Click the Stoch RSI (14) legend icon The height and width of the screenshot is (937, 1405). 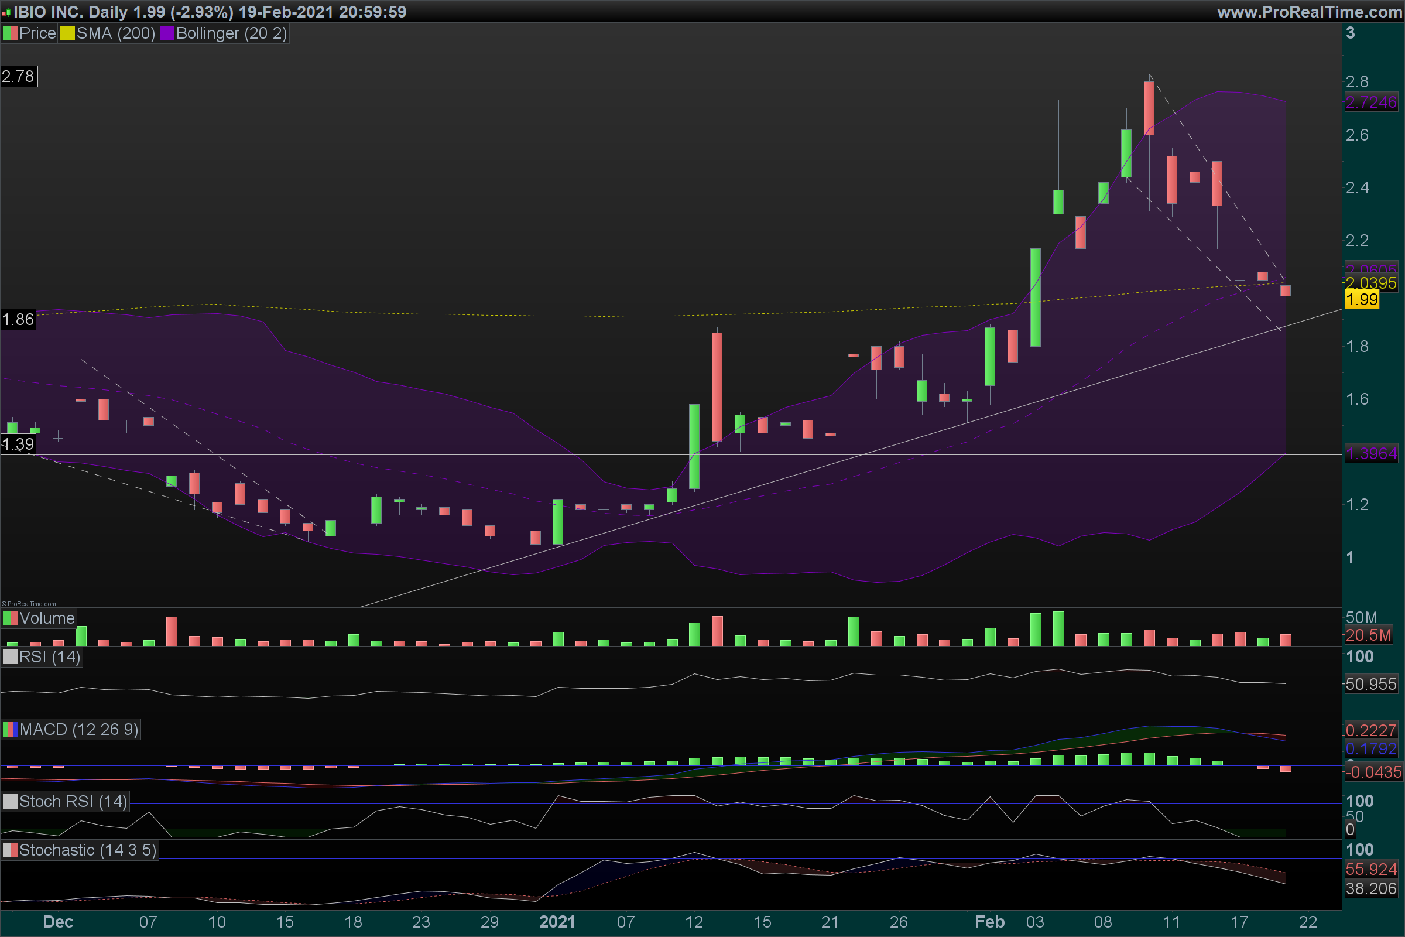point(10,801)
